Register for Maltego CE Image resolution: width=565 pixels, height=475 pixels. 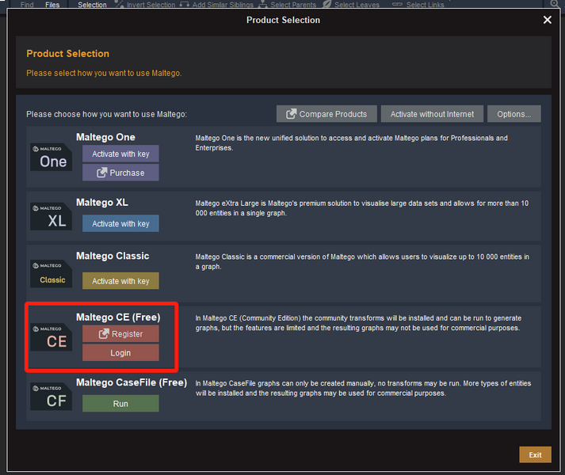pos(120,334)
